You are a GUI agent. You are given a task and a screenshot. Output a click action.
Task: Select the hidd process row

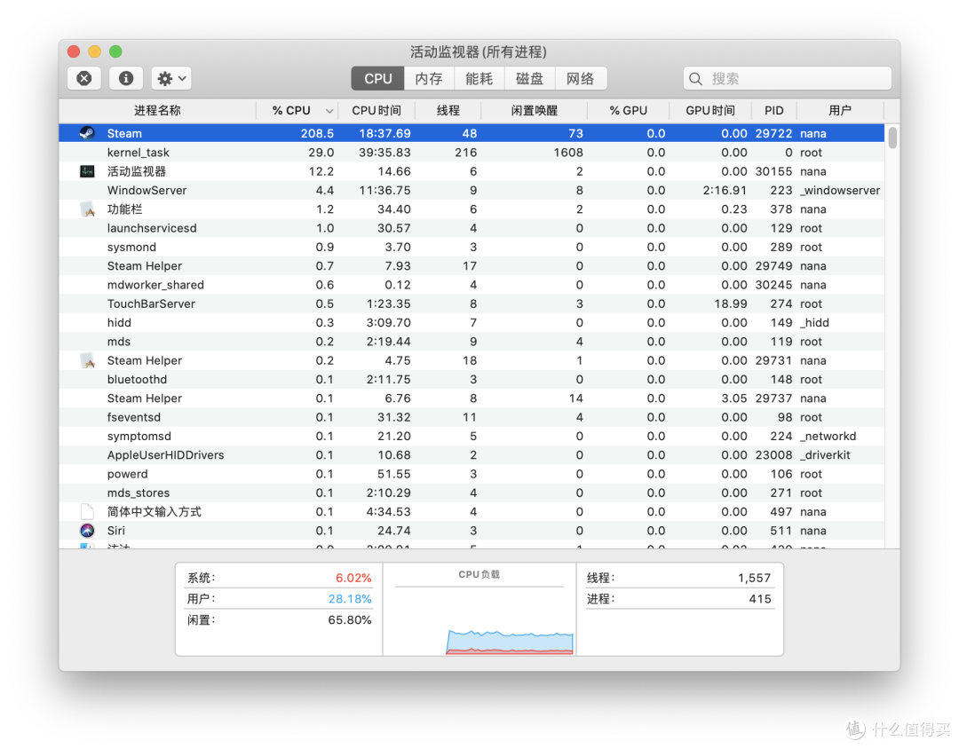click(x=472, y=322)
